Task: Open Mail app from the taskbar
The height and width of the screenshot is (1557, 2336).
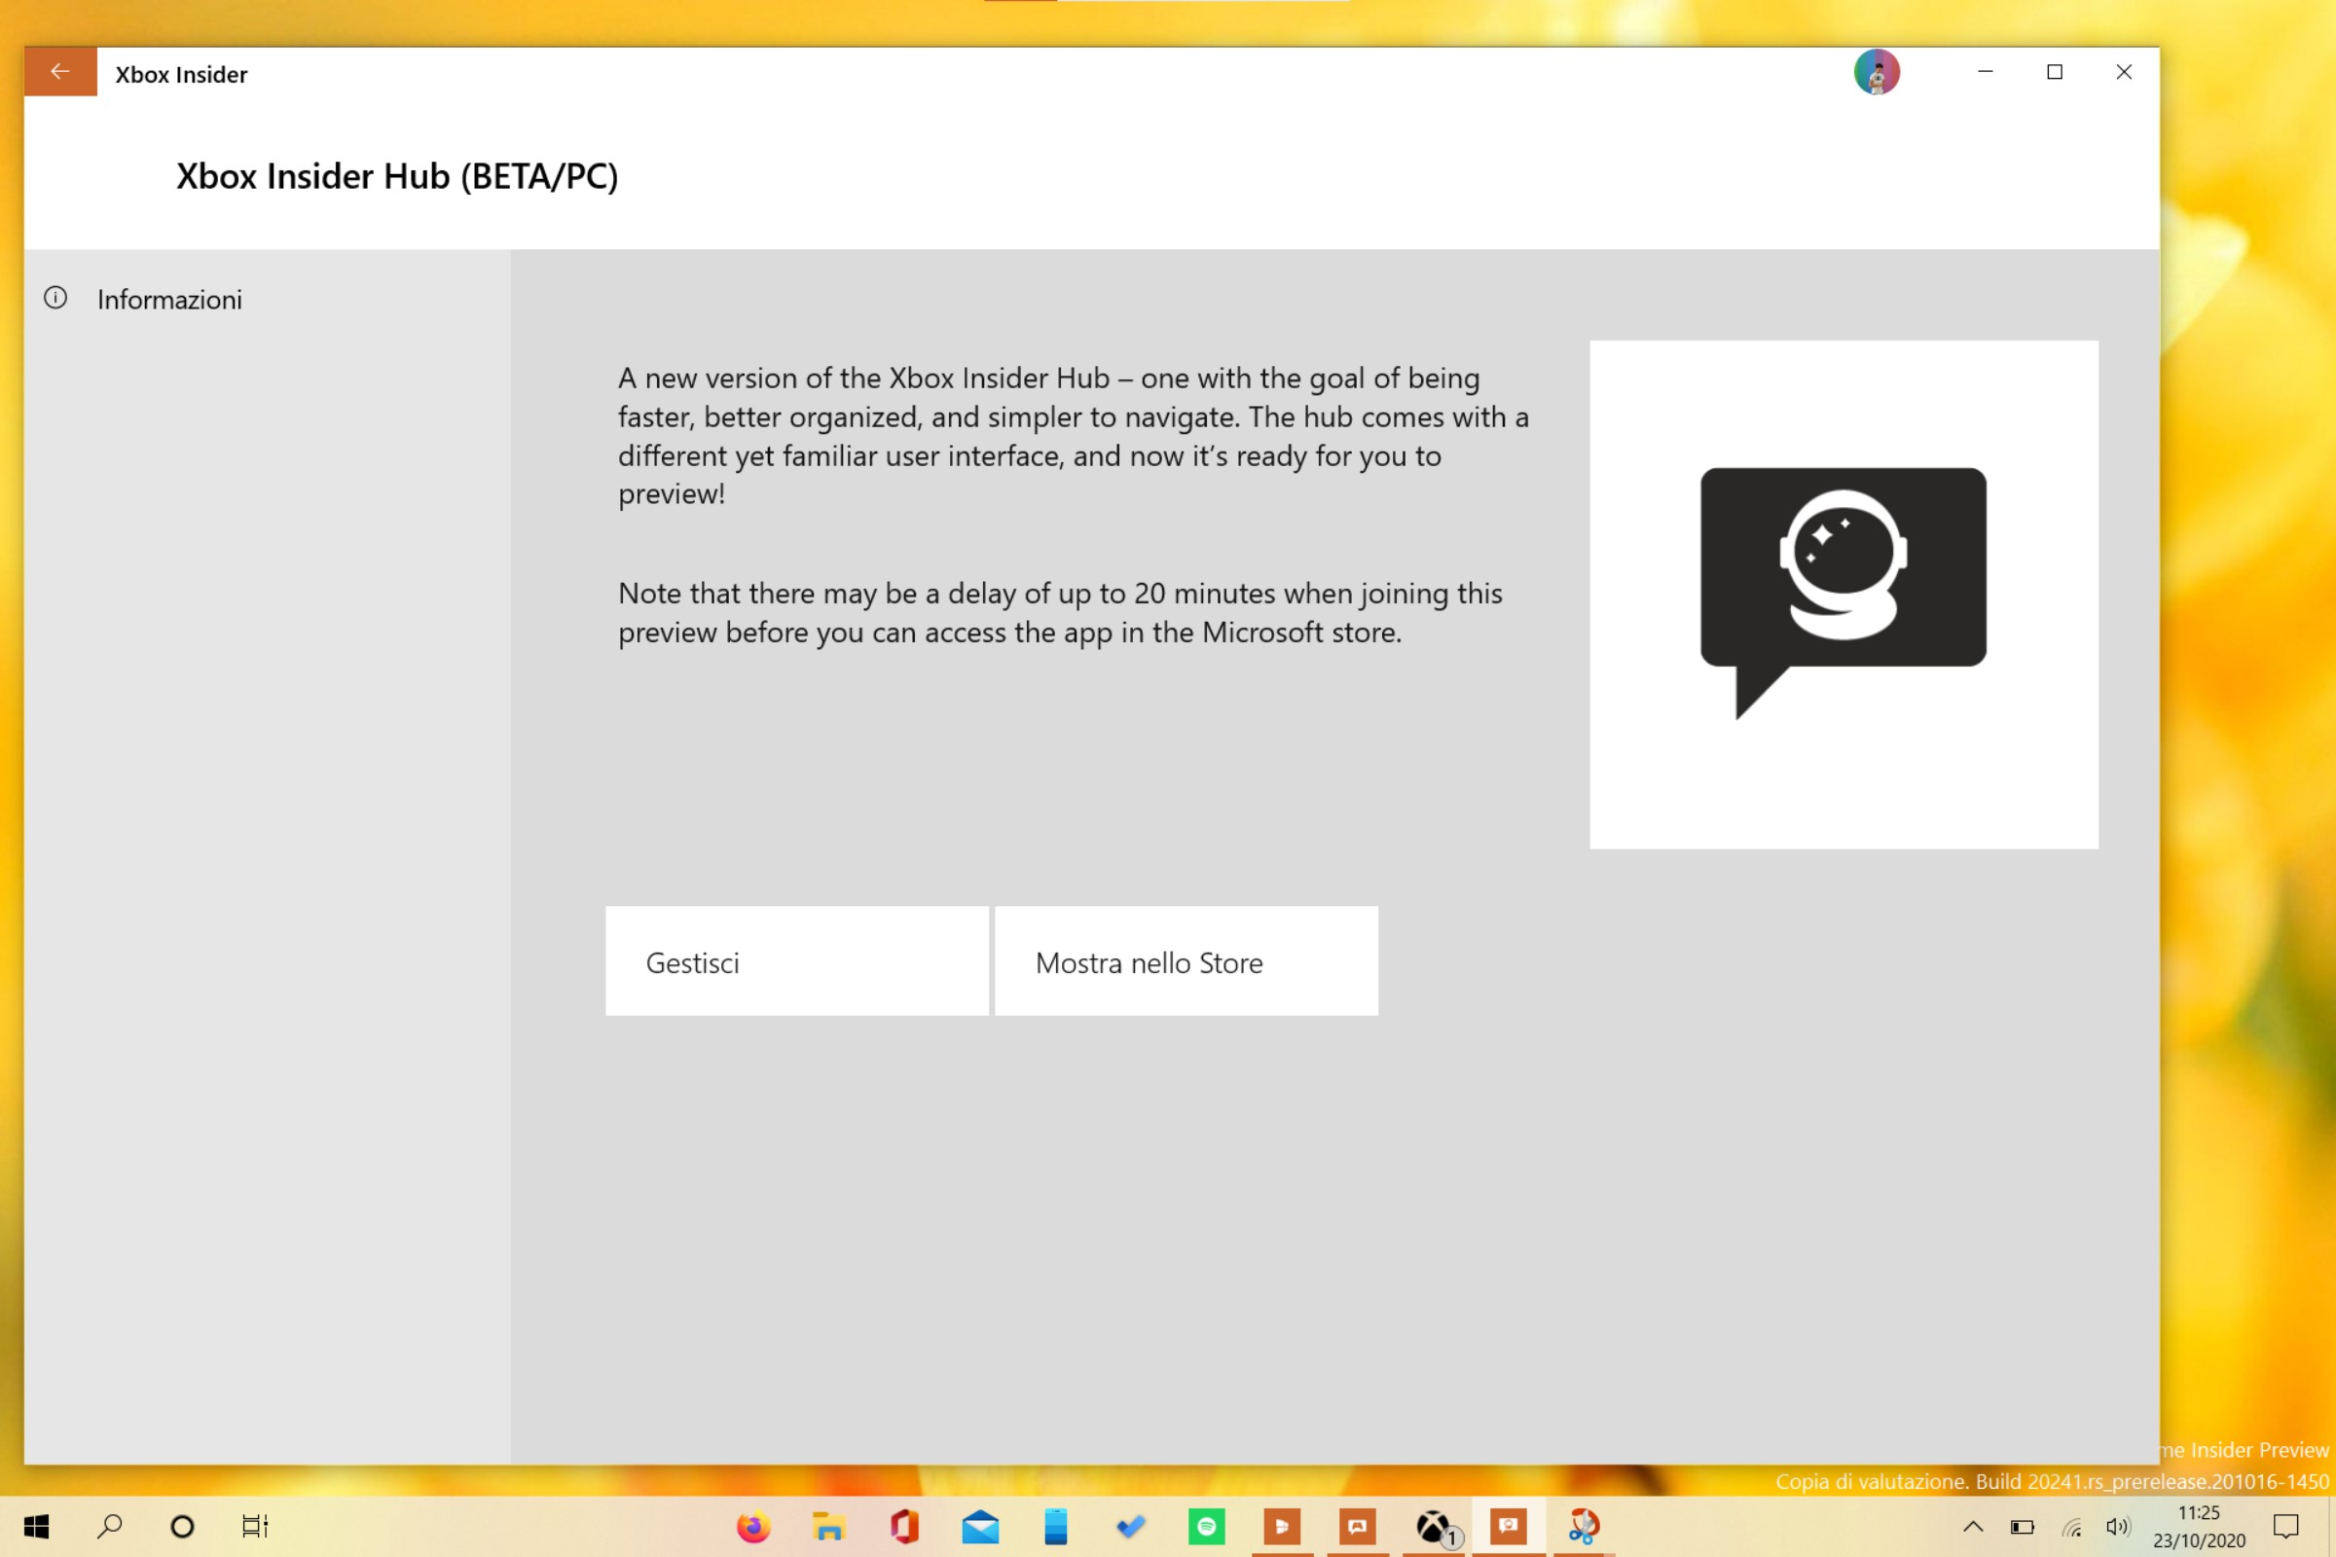Action: coord(980,1526)
